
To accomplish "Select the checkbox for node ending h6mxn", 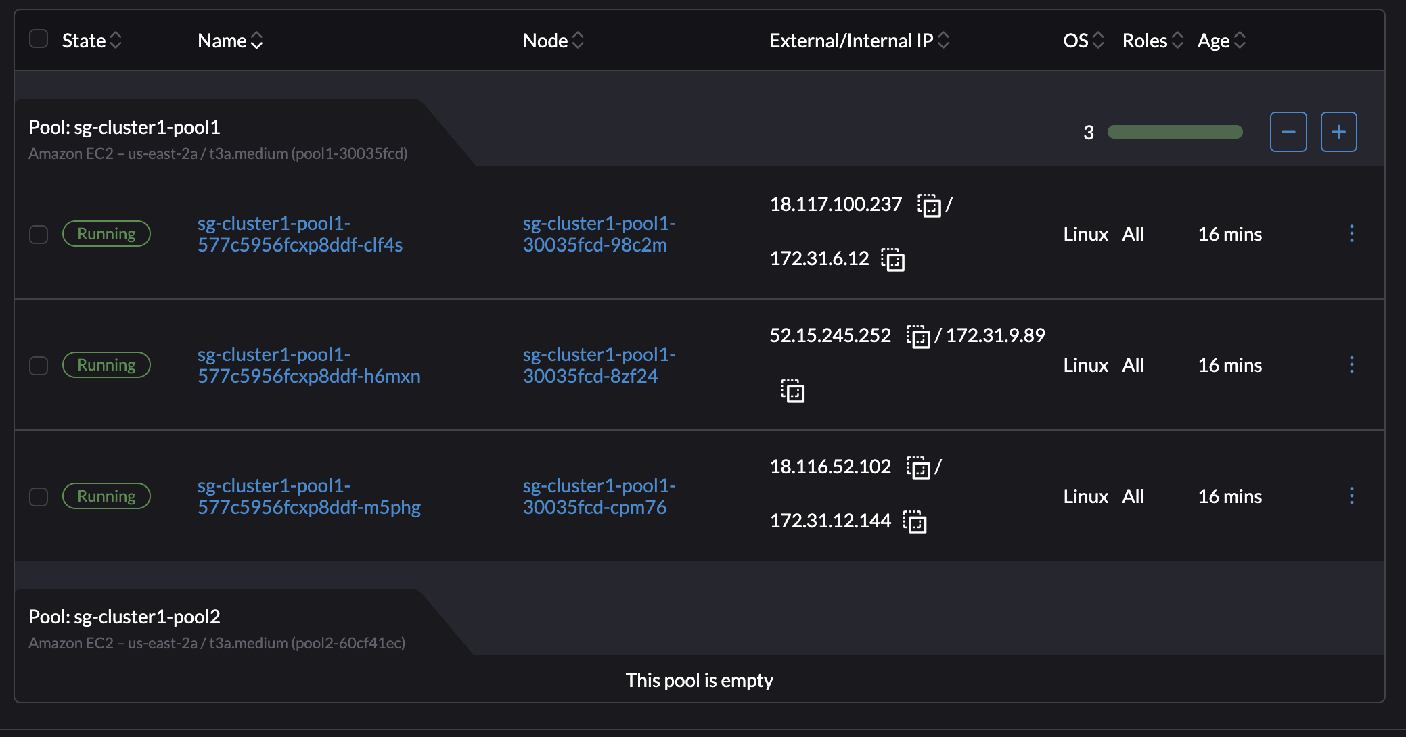I will tap(39, 365).
